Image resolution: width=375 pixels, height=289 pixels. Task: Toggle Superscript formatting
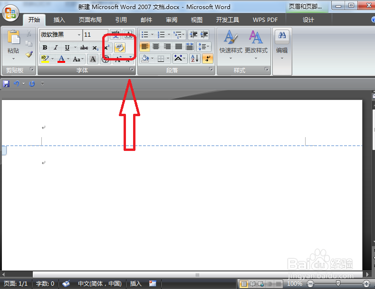106,48
